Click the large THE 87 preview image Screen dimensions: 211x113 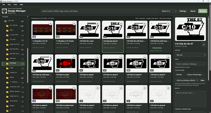pos(190,29)
